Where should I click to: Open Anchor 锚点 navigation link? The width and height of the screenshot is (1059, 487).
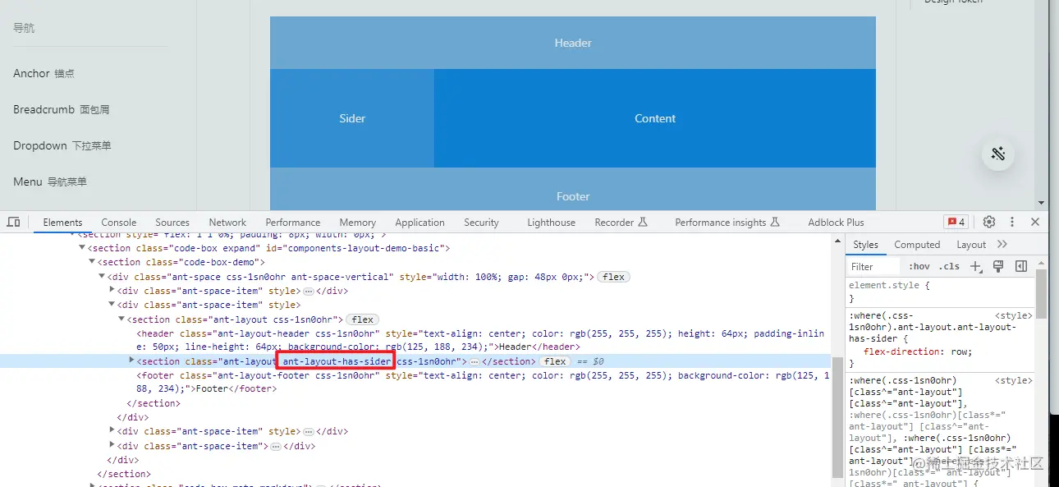(44, 73)
